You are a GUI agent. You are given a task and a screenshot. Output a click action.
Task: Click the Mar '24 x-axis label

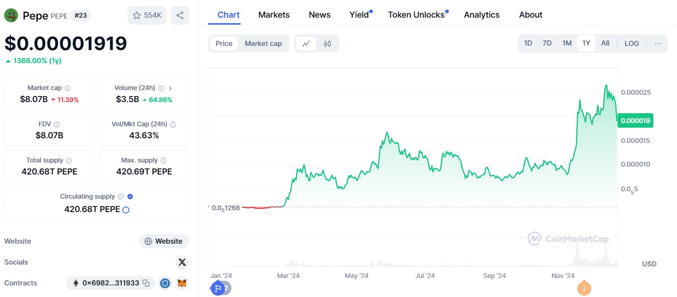288,276
